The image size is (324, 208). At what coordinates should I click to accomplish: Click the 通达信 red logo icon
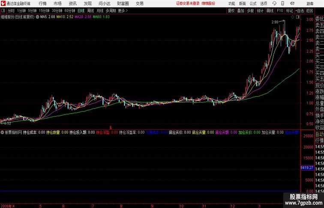click(x=3, y=3)
